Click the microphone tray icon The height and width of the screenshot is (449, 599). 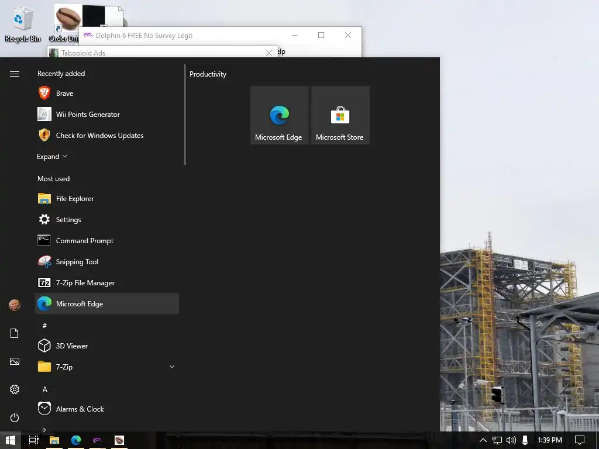pos(525,440)
